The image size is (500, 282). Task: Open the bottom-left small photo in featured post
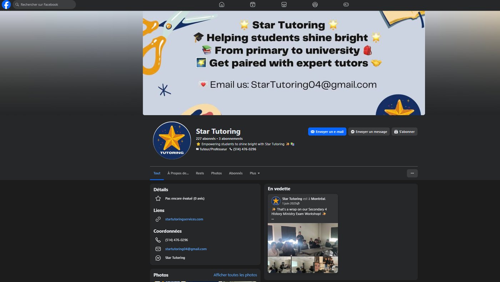pyautogui.click(x=279, y=265)
